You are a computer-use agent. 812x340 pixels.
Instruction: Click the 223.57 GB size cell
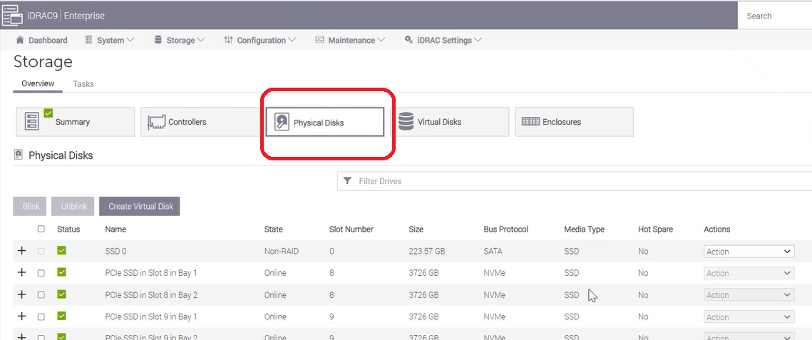(427, 252)
